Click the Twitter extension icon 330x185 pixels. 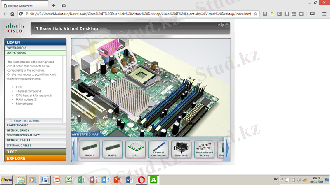point(302,14)
